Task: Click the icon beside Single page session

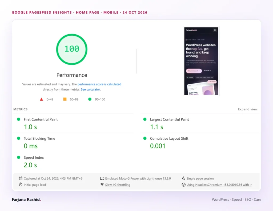Action: point(183,178)
